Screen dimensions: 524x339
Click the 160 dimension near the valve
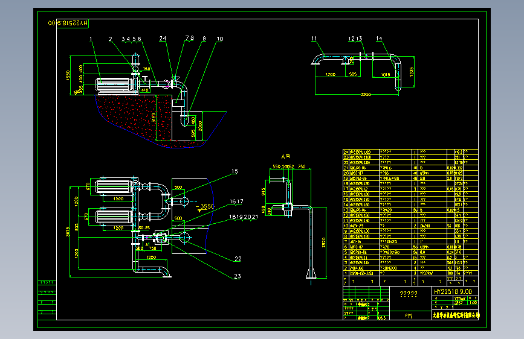point(146,69)
